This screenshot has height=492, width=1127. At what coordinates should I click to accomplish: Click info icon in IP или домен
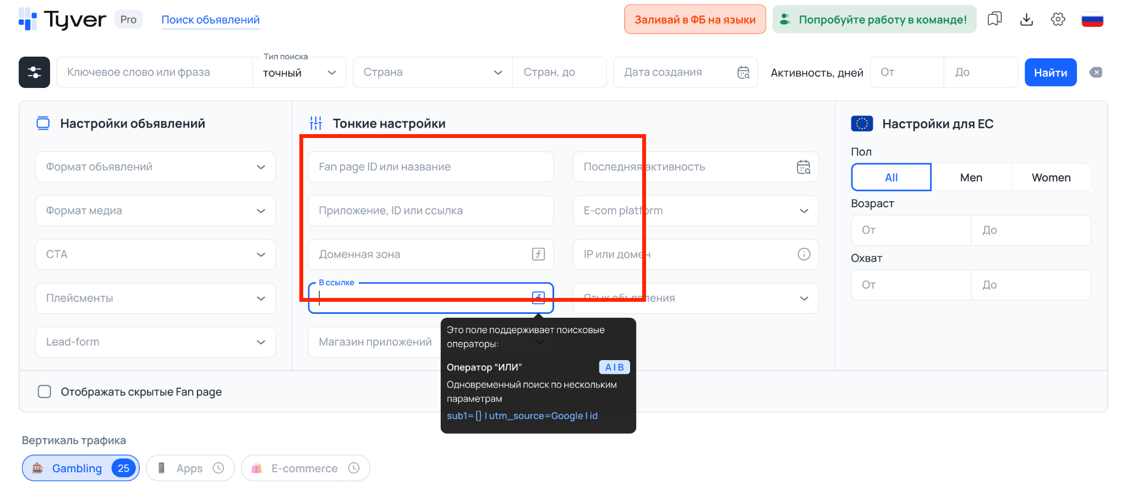tap(804, 254)
